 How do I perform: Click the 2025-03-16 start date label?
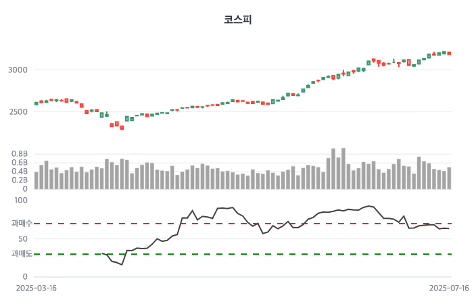37,288
